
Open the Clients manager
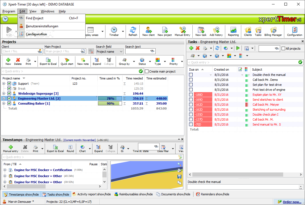[x=248, y=31]
